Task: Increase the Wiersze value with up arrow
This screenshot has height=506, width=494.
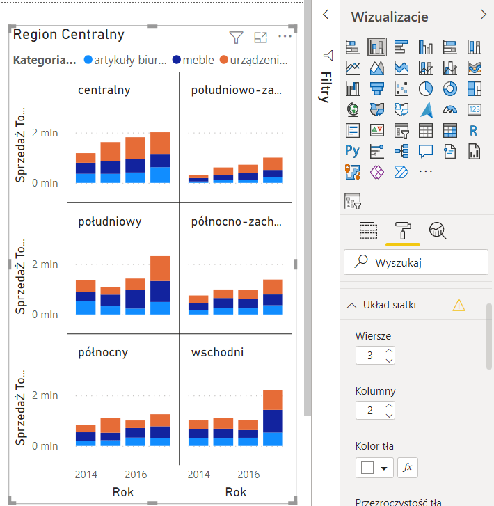Action: coord(389,351)
